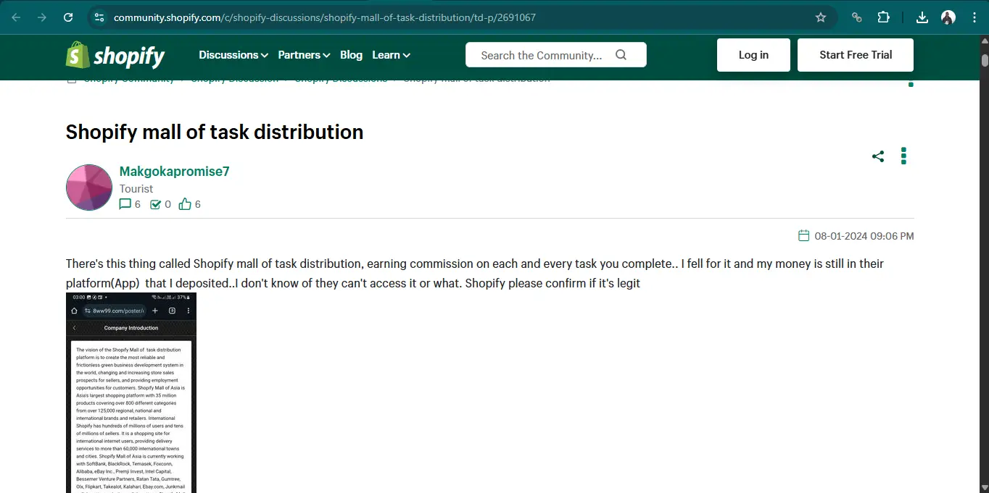
Task: Bookmark this page with the star icon
Action: click(821, 17)
